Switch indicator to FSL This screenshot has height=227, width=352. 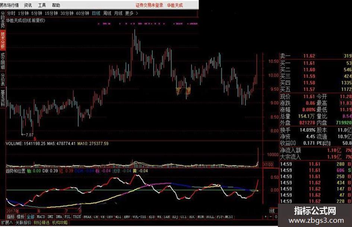[67, 217]
